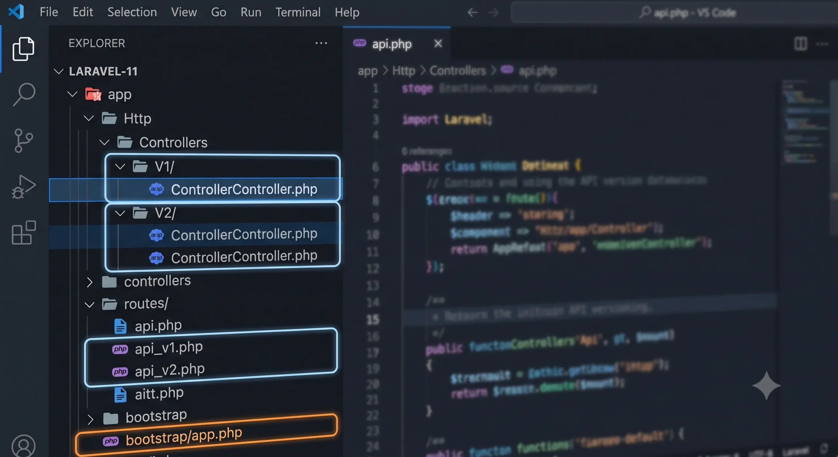The image size is (838, 457).
Task: Open aitt.php in routes
Action: [159, 394]
